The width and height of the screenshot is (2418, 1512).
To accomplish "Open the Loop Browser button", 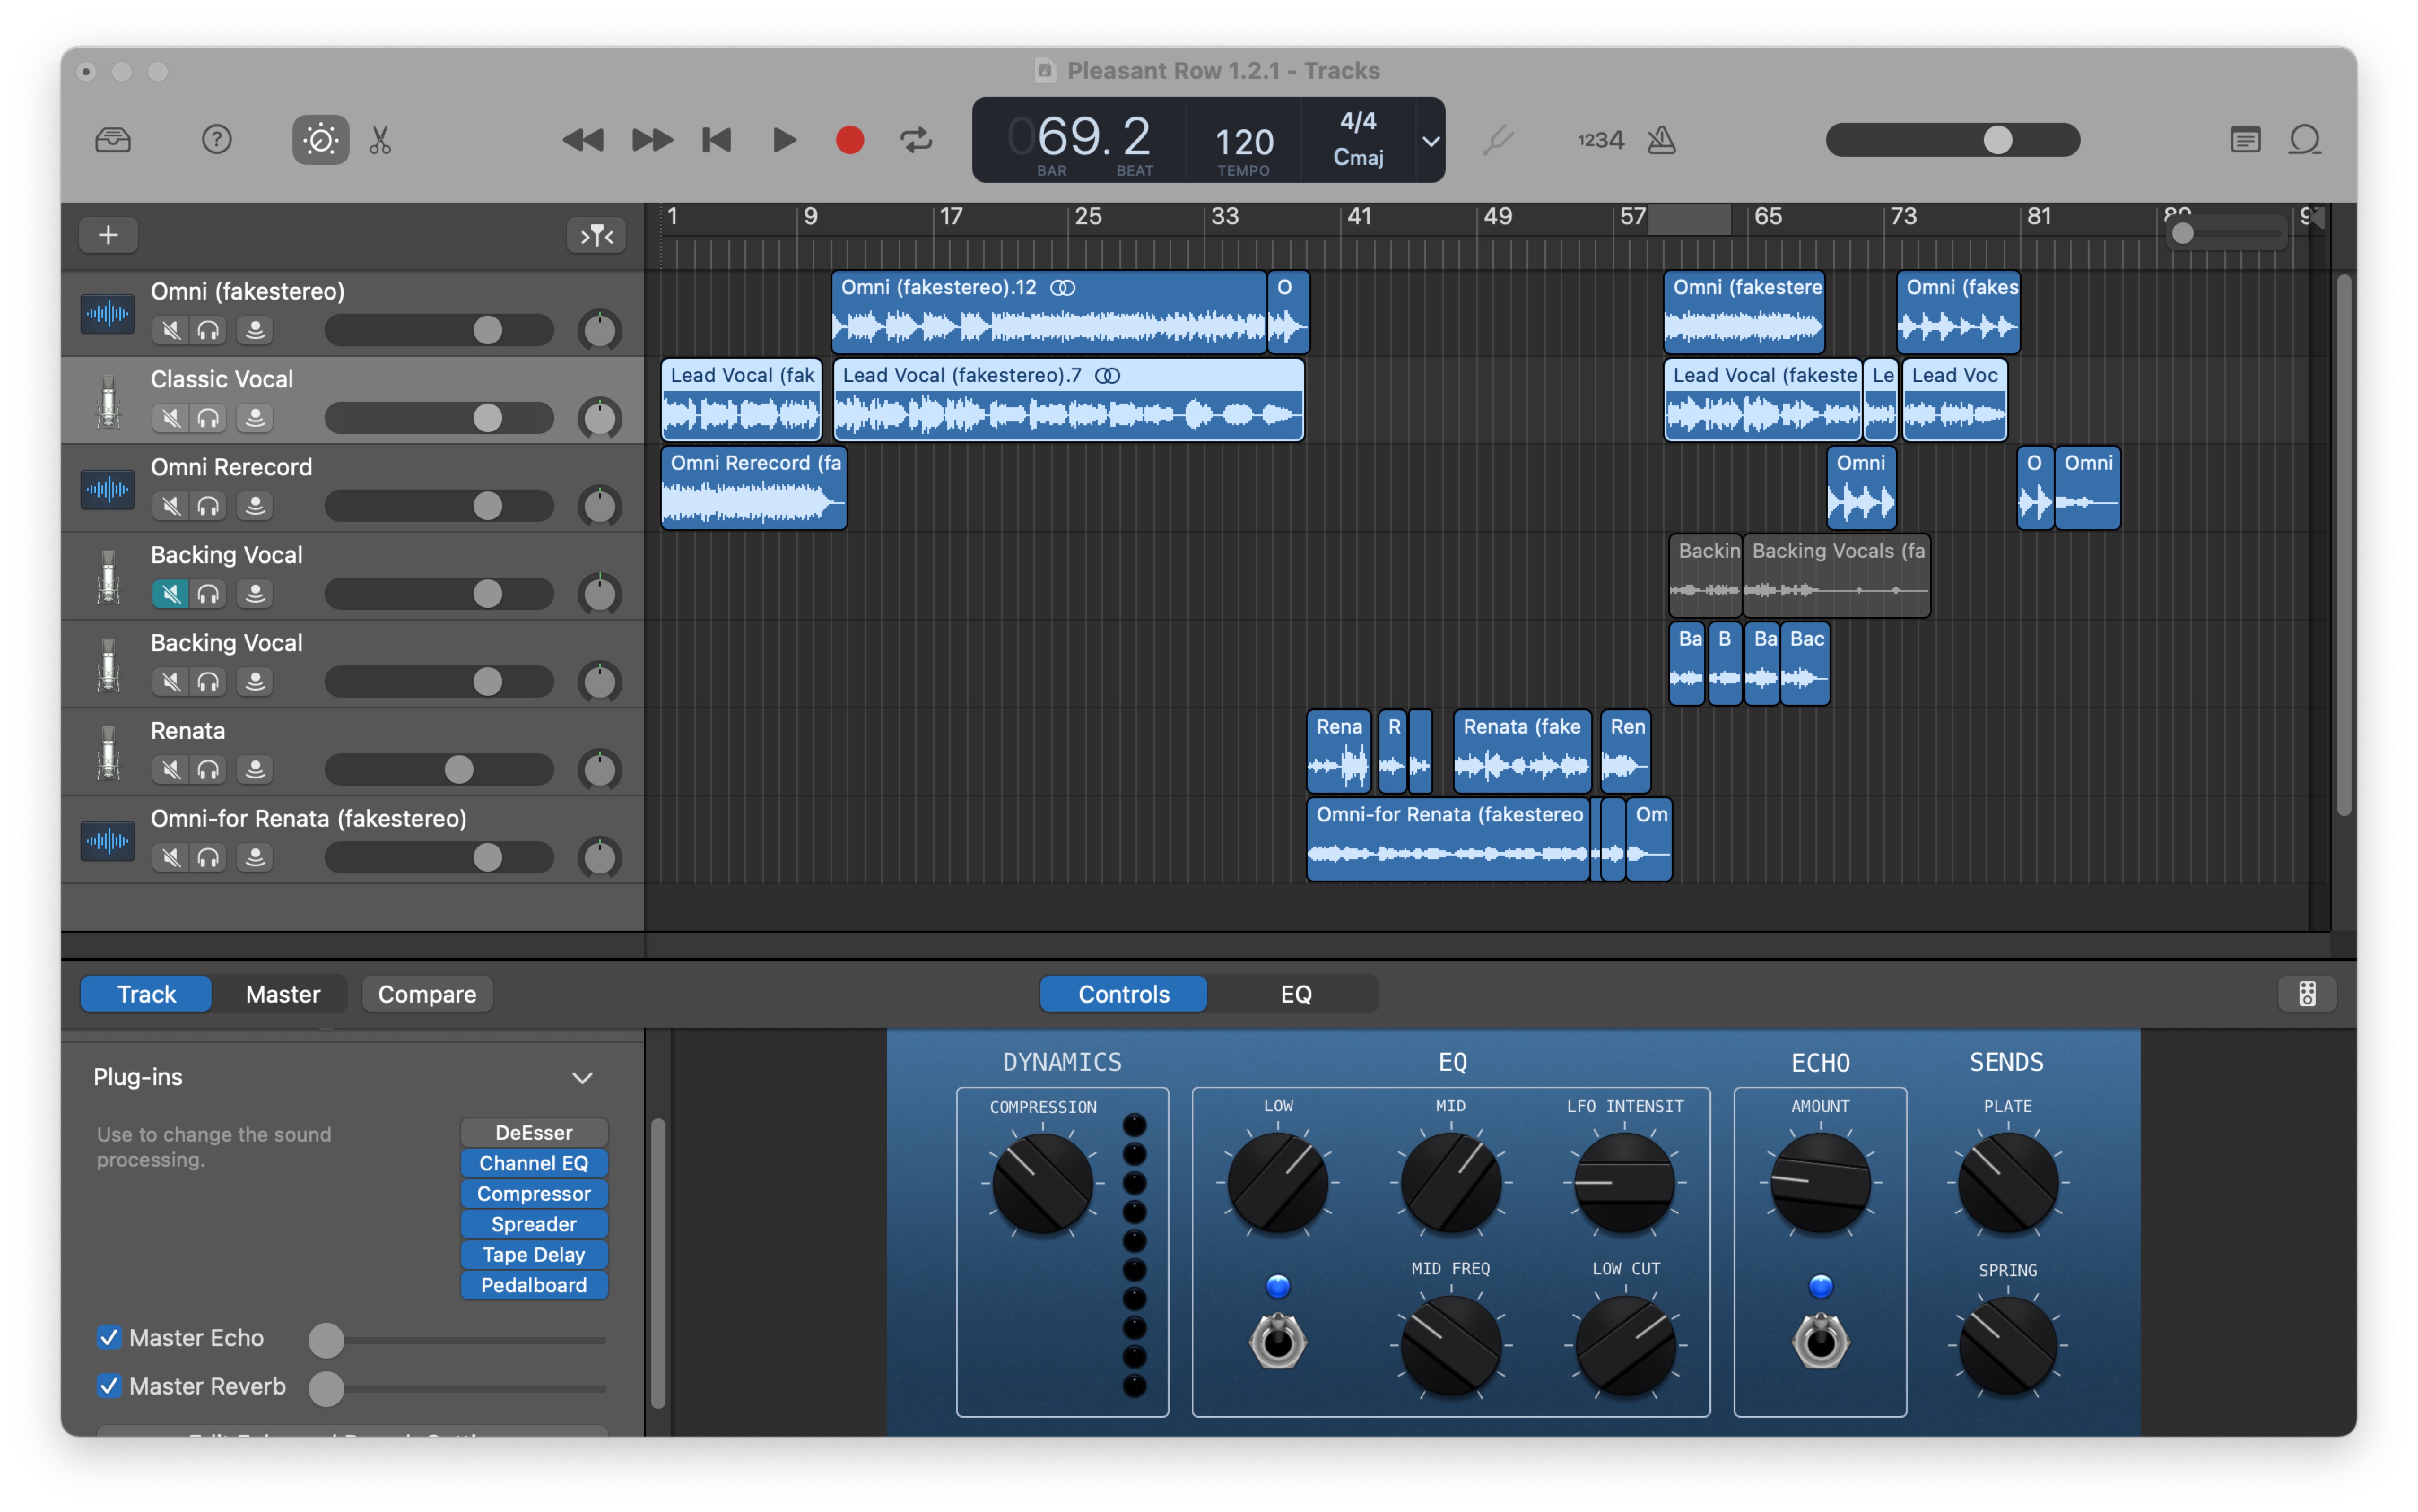I will click(2305, 140).
